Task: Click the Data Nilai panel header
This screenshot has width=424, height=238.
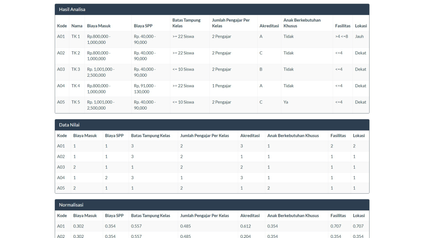Action: (x=212, y=125)
